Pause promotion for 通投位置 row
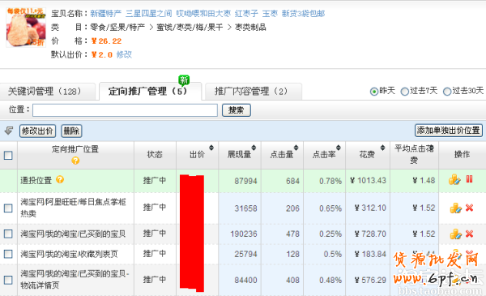This screenshot has height=296, width=486. 469,179
